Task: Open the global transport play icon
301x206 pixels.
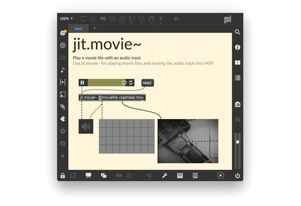Action: pyautogui.click(x=220, y=176)
